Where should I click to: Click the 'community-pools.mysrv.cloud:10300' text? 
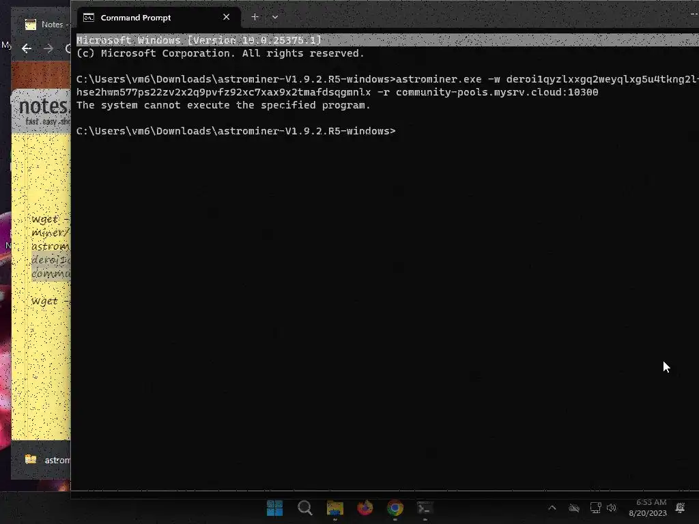tap(497, 92)
